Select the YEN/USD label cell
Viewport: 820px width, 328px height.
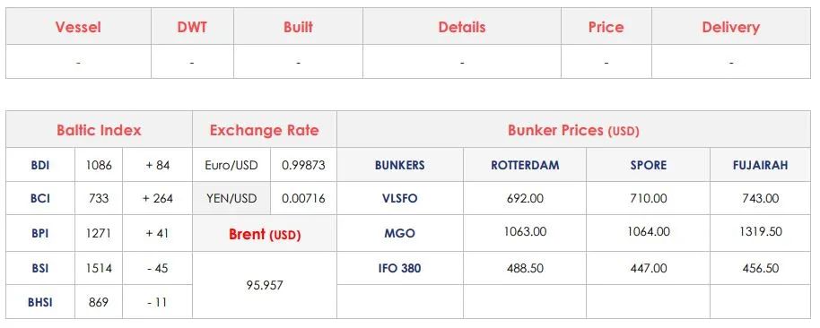point(231,198)
